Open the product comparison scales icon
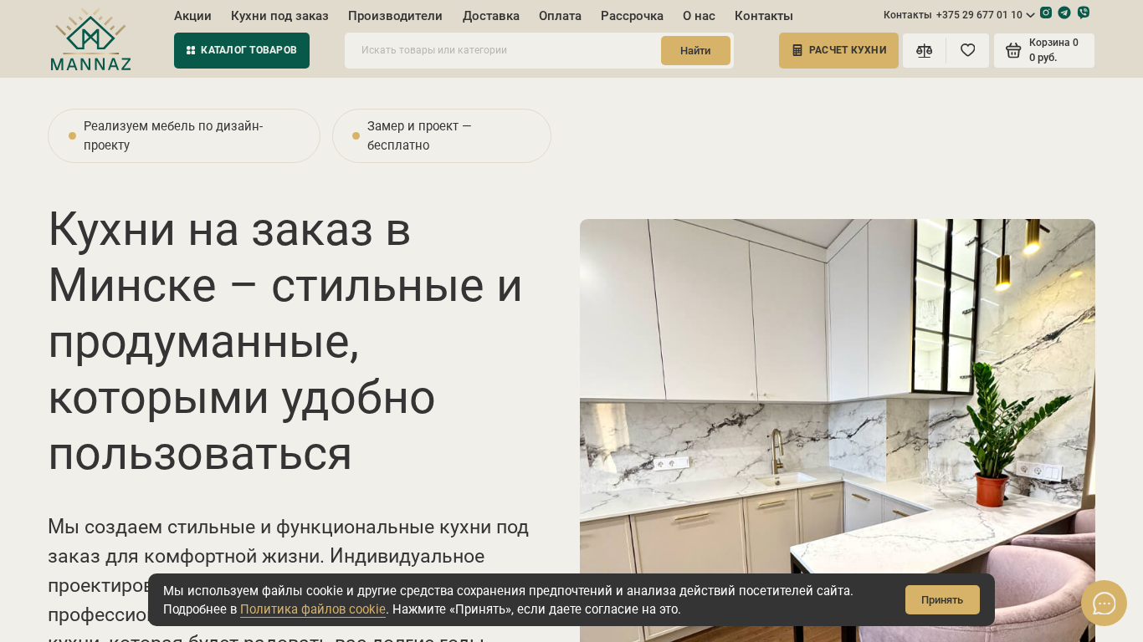 924,50
